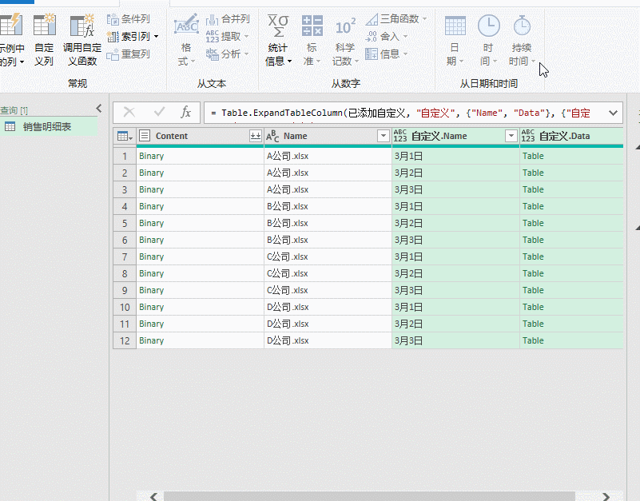This screenshot has width=640, height=501.
Task: Select row number 10
Action: [125, 307]
